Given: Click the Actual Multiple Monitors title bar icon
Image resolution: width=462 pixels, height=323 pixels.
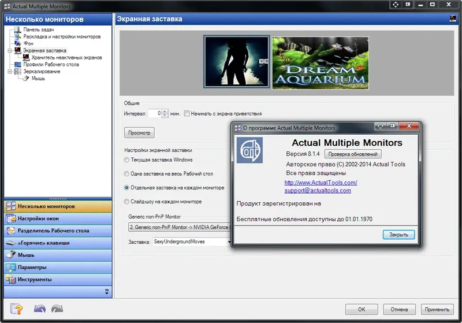Looking at the screenshot, I should [x=7, y=6].
